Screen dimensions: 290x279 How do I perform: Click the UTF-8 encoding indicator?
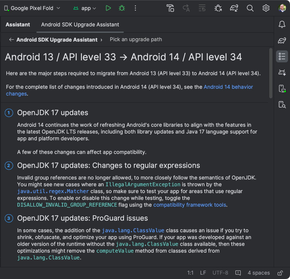[x=220, y=273]
